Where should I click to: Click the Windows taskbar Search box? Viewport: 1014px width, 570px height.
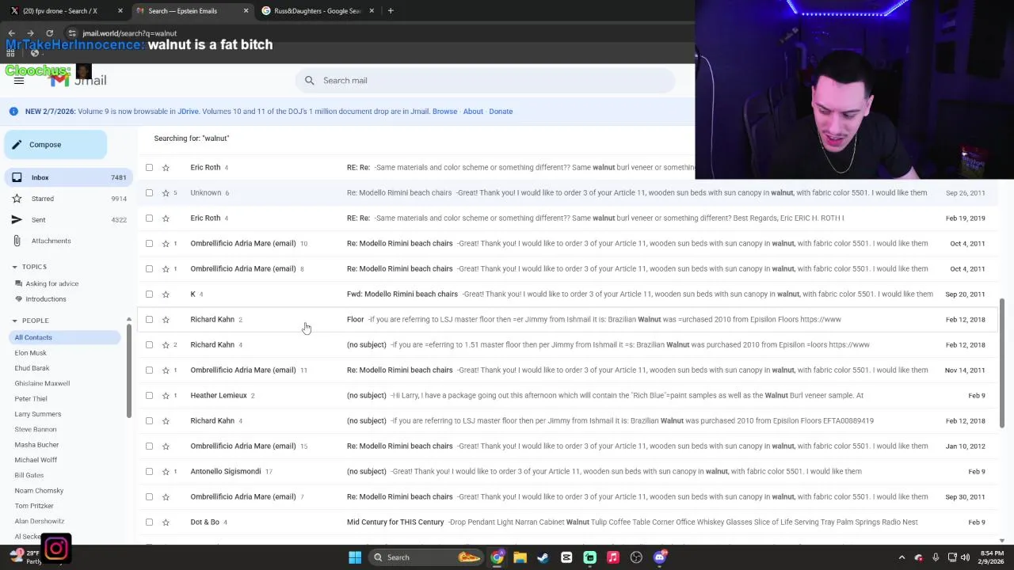[x=425, y=557]
